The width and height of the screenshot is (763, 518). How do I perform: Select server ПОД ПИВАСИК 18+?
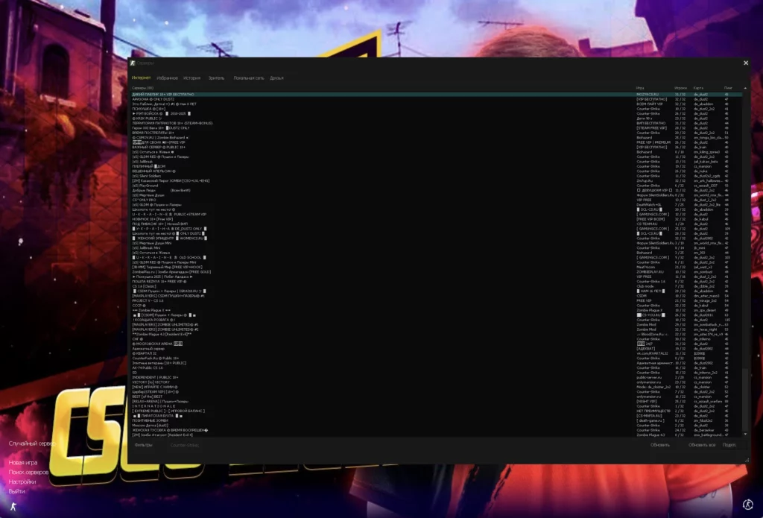[437, 224]
